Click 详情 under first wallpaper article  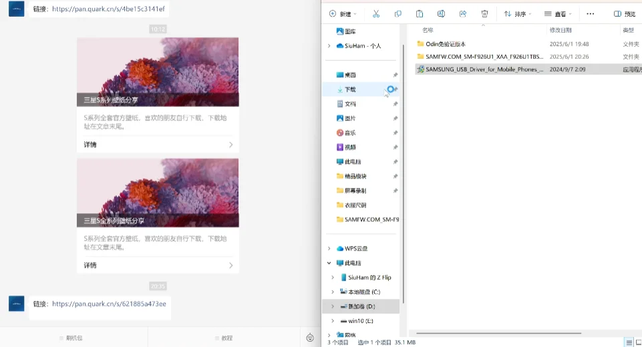click(158, 144)
